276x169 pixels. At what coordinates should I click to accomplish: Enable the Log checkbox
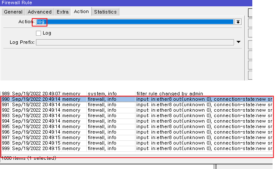click(39, 33)
